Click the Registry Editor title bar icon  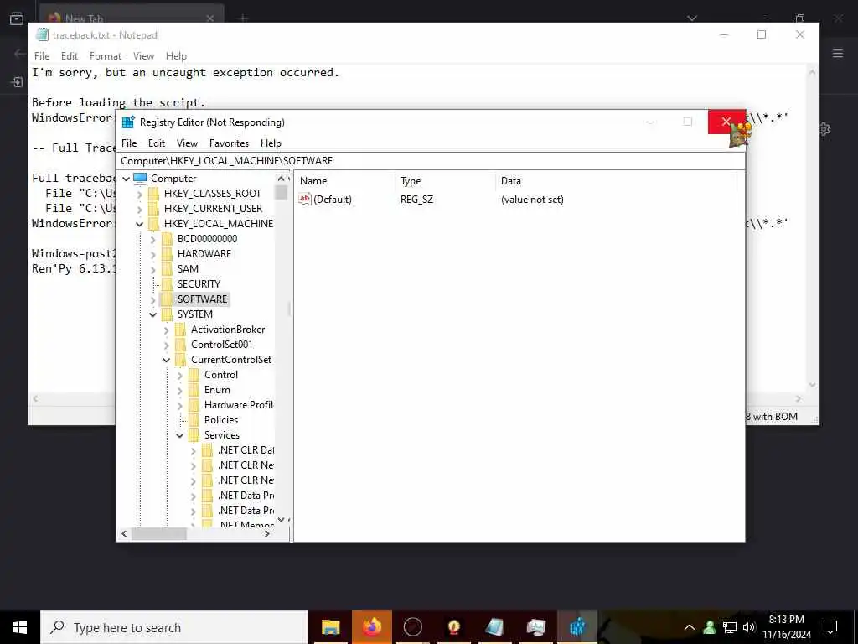point(128,122)
